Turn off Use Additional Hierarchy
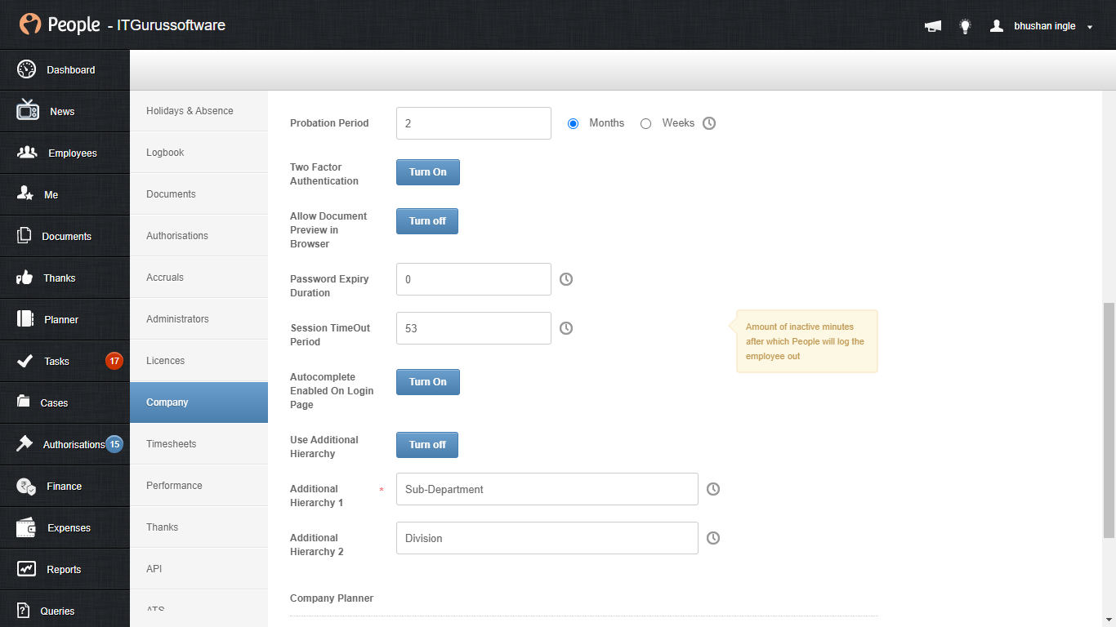Viewport: 1116px width, 627px height. [x=427, y=445]
